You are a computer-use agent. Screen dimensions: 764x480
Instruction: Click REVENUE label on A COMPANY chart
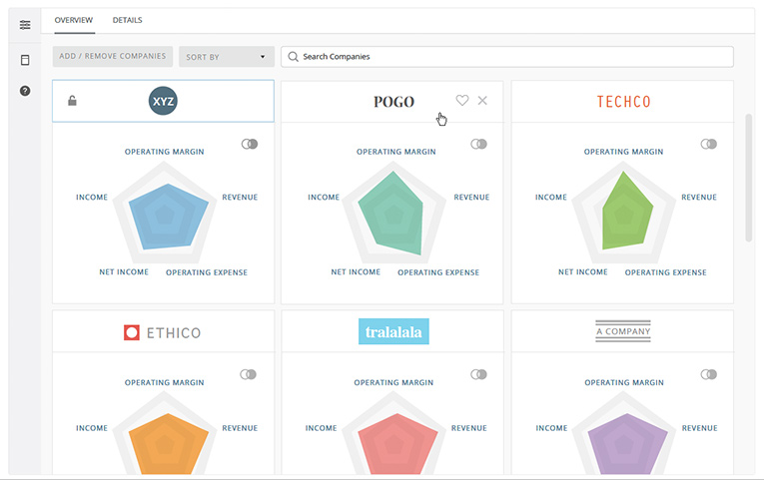(700, 428)
